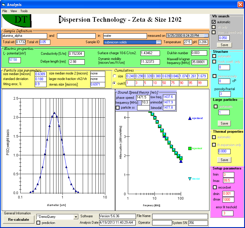This screenshot has width=245, height=228.
Task: Toggle automatic Vfr search checkbox
Action: tap(213, 22)
